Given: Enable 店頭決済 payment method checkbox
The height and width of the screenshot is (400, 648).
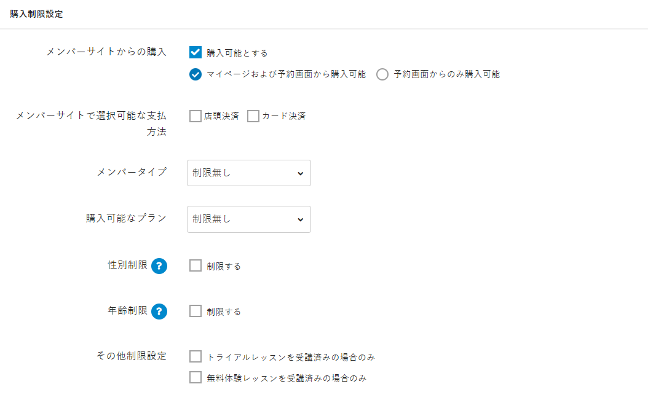Looking at the screenshot, I should (x=196, y=116).
